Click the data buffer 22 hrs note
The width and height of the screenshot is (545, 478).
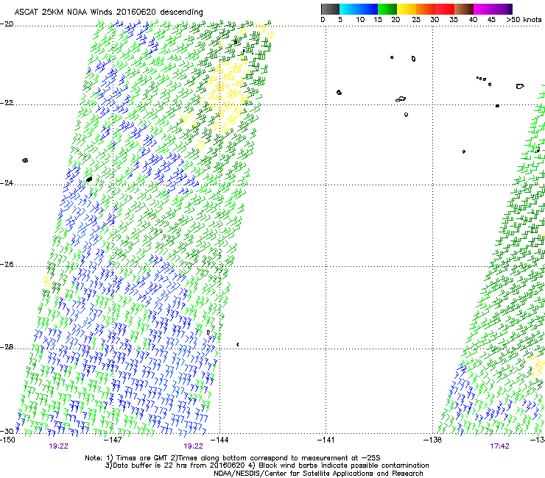point(267,465)
